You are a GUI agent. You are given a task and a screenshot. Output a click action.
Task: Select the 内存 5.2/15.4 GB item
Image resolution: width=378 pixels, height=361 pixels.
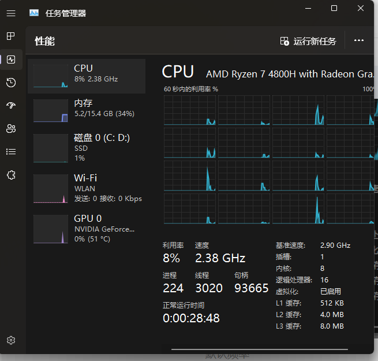(87, 111)
